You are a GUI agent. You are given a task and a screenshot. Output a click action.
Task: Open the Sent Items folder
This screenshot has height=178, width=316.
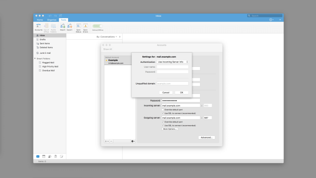(50, 43)
